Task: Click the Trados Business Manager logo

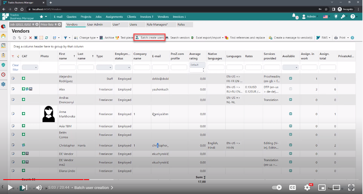Action: [x=18, y=17]
